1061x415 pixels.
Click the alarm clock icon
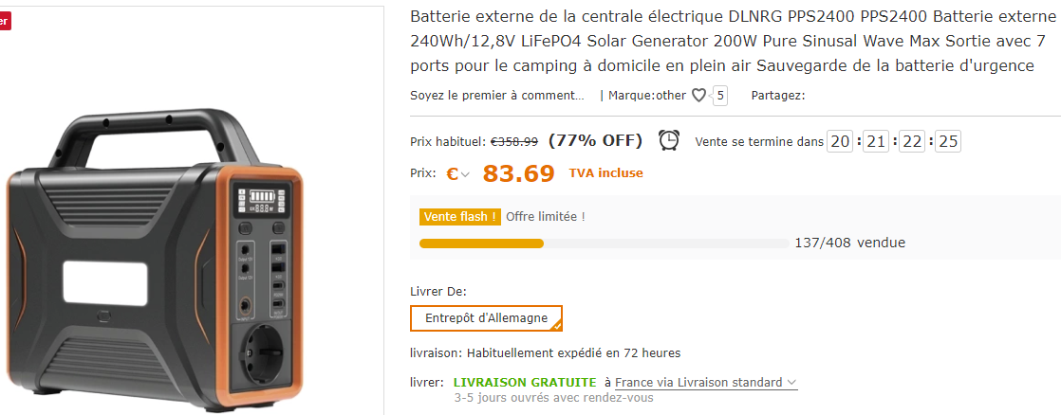669,140
